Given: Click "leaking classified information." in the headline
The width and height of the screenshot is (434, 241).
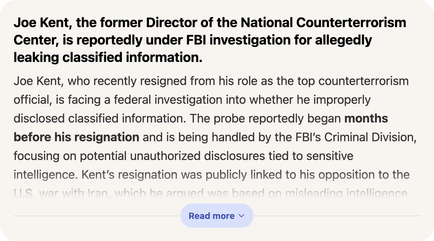Looking at the screenshot, I should [x=108, y=58].
